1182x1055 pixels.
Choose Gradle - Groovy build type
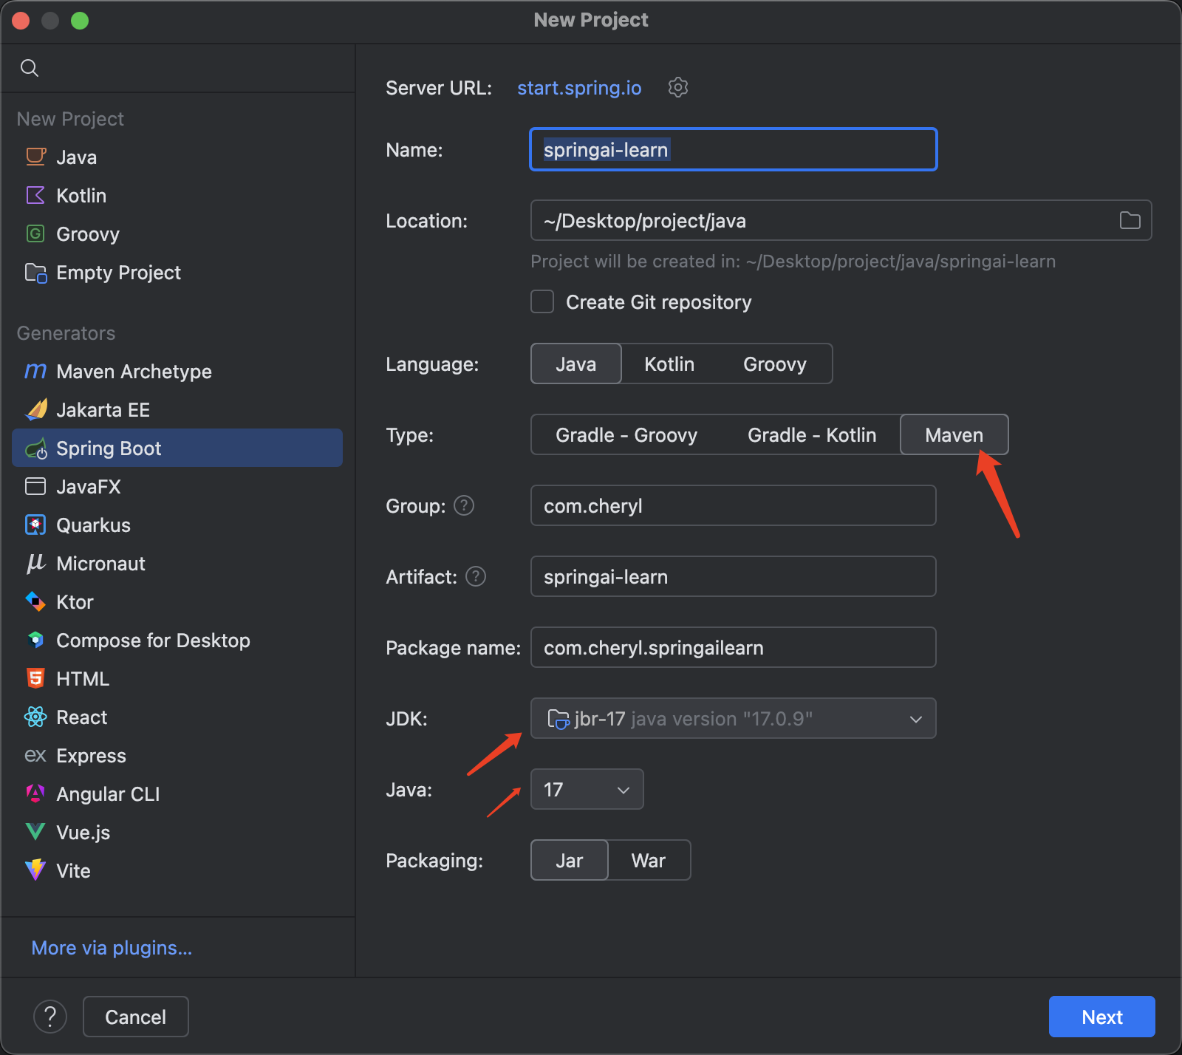626,434
